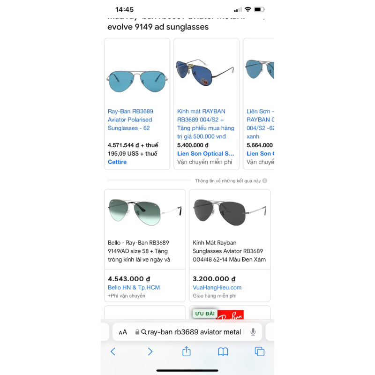Select the light blue aviator thumbnail
The image size is (375, 375).
point(137,81)
